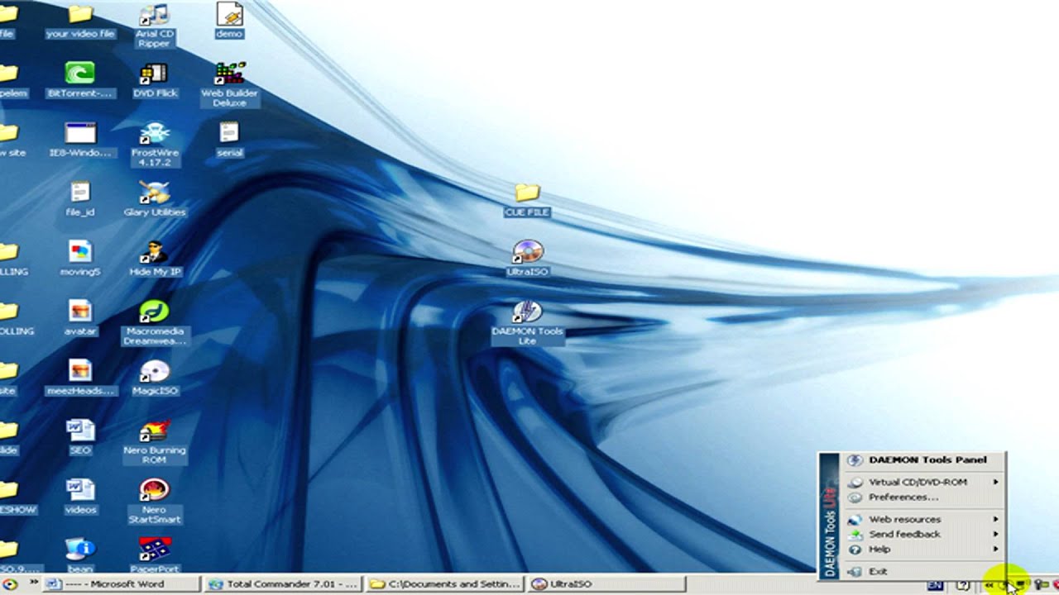1059x595 pixels.
Task: Open Web Builder Deluxe shortcut
Action: (x=229, y=85)
